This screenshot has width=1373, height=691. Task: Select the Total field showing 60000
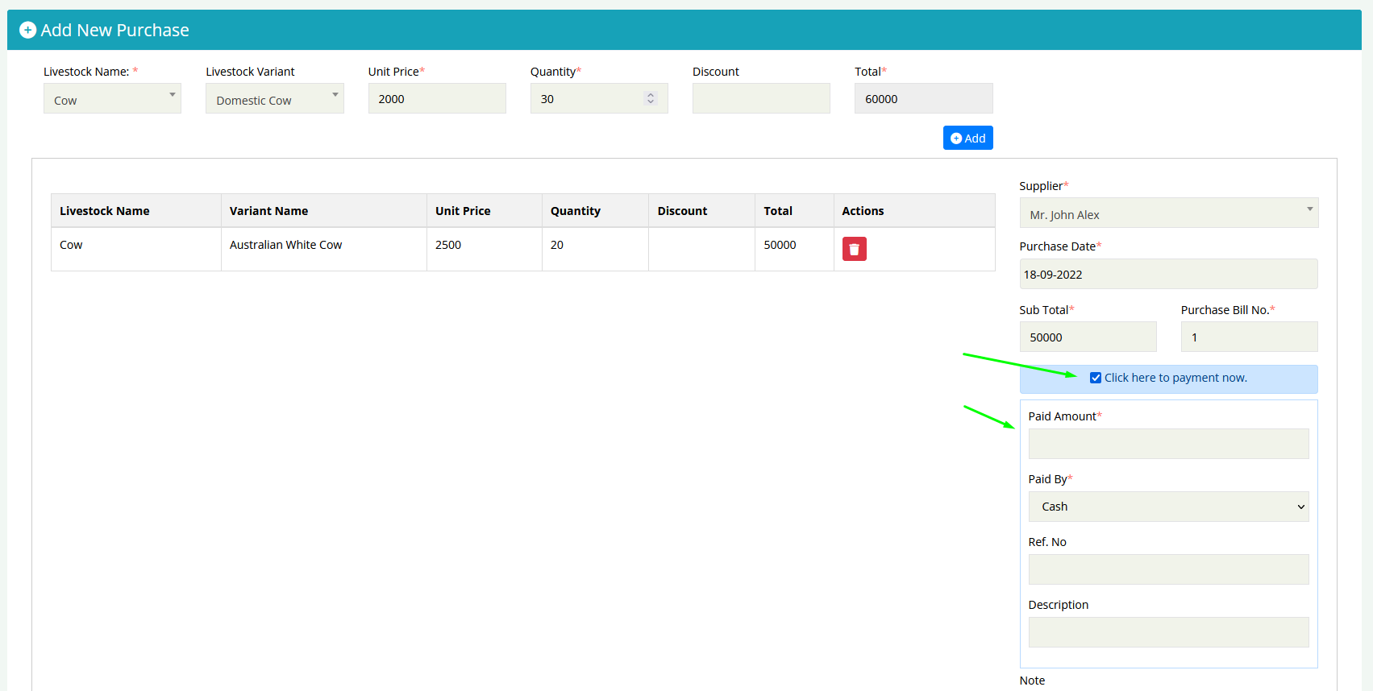click(x=922, y=99)
